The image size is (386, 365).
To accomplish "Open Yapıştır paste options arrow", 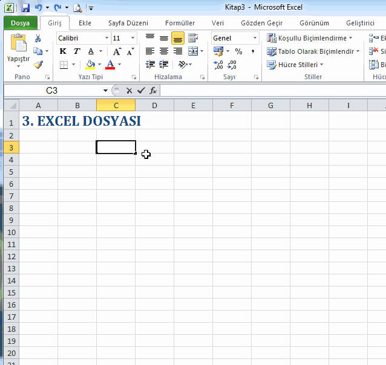I will (x=18, y=66).
